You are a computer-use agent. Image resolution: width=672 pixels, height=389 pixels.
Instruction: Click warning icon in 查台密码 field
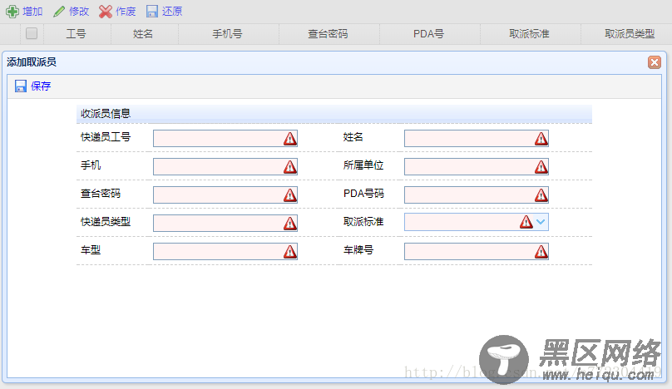tap(290, 195)
